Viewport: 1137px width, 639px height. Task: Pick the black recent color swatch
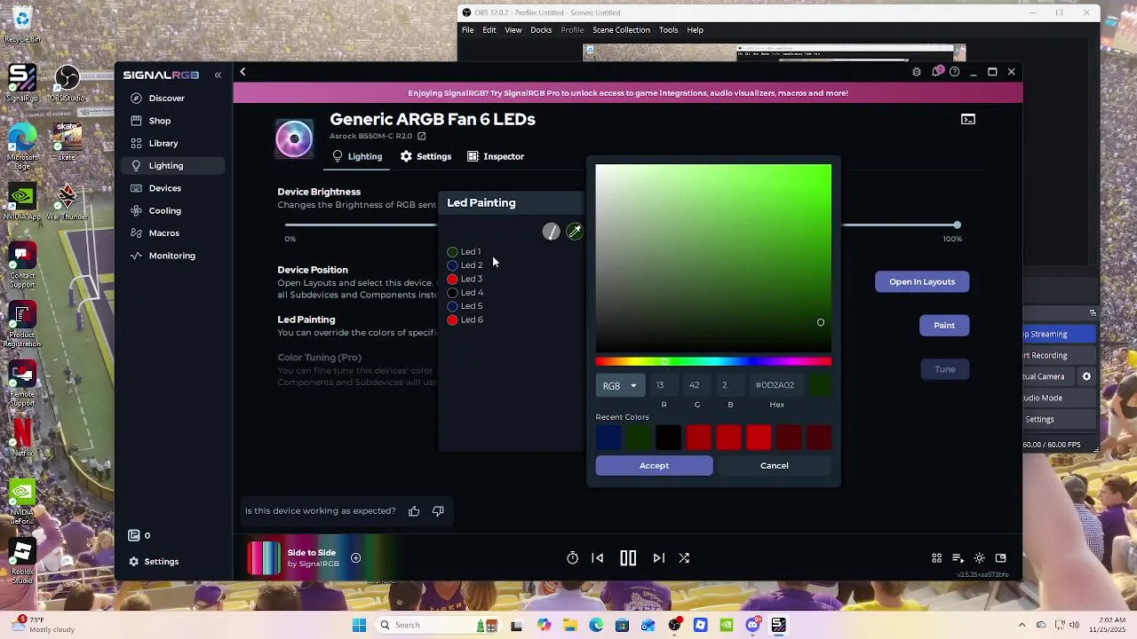click(x=668, y=438)
